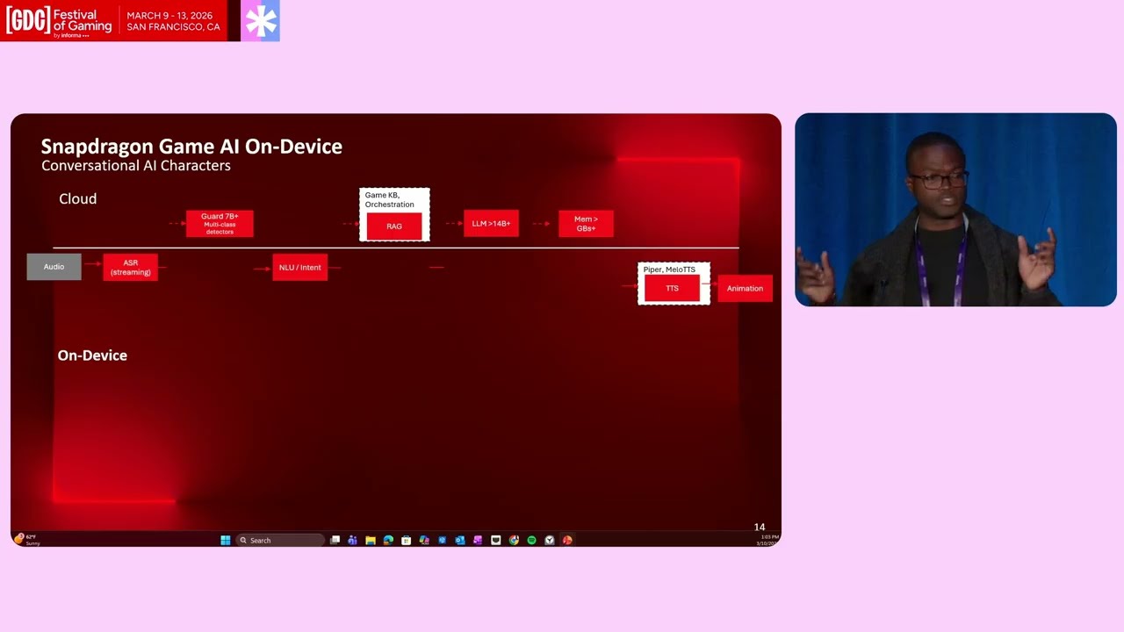
Task: Open the clock showing 1:03 PM
Action: point(767,539)
